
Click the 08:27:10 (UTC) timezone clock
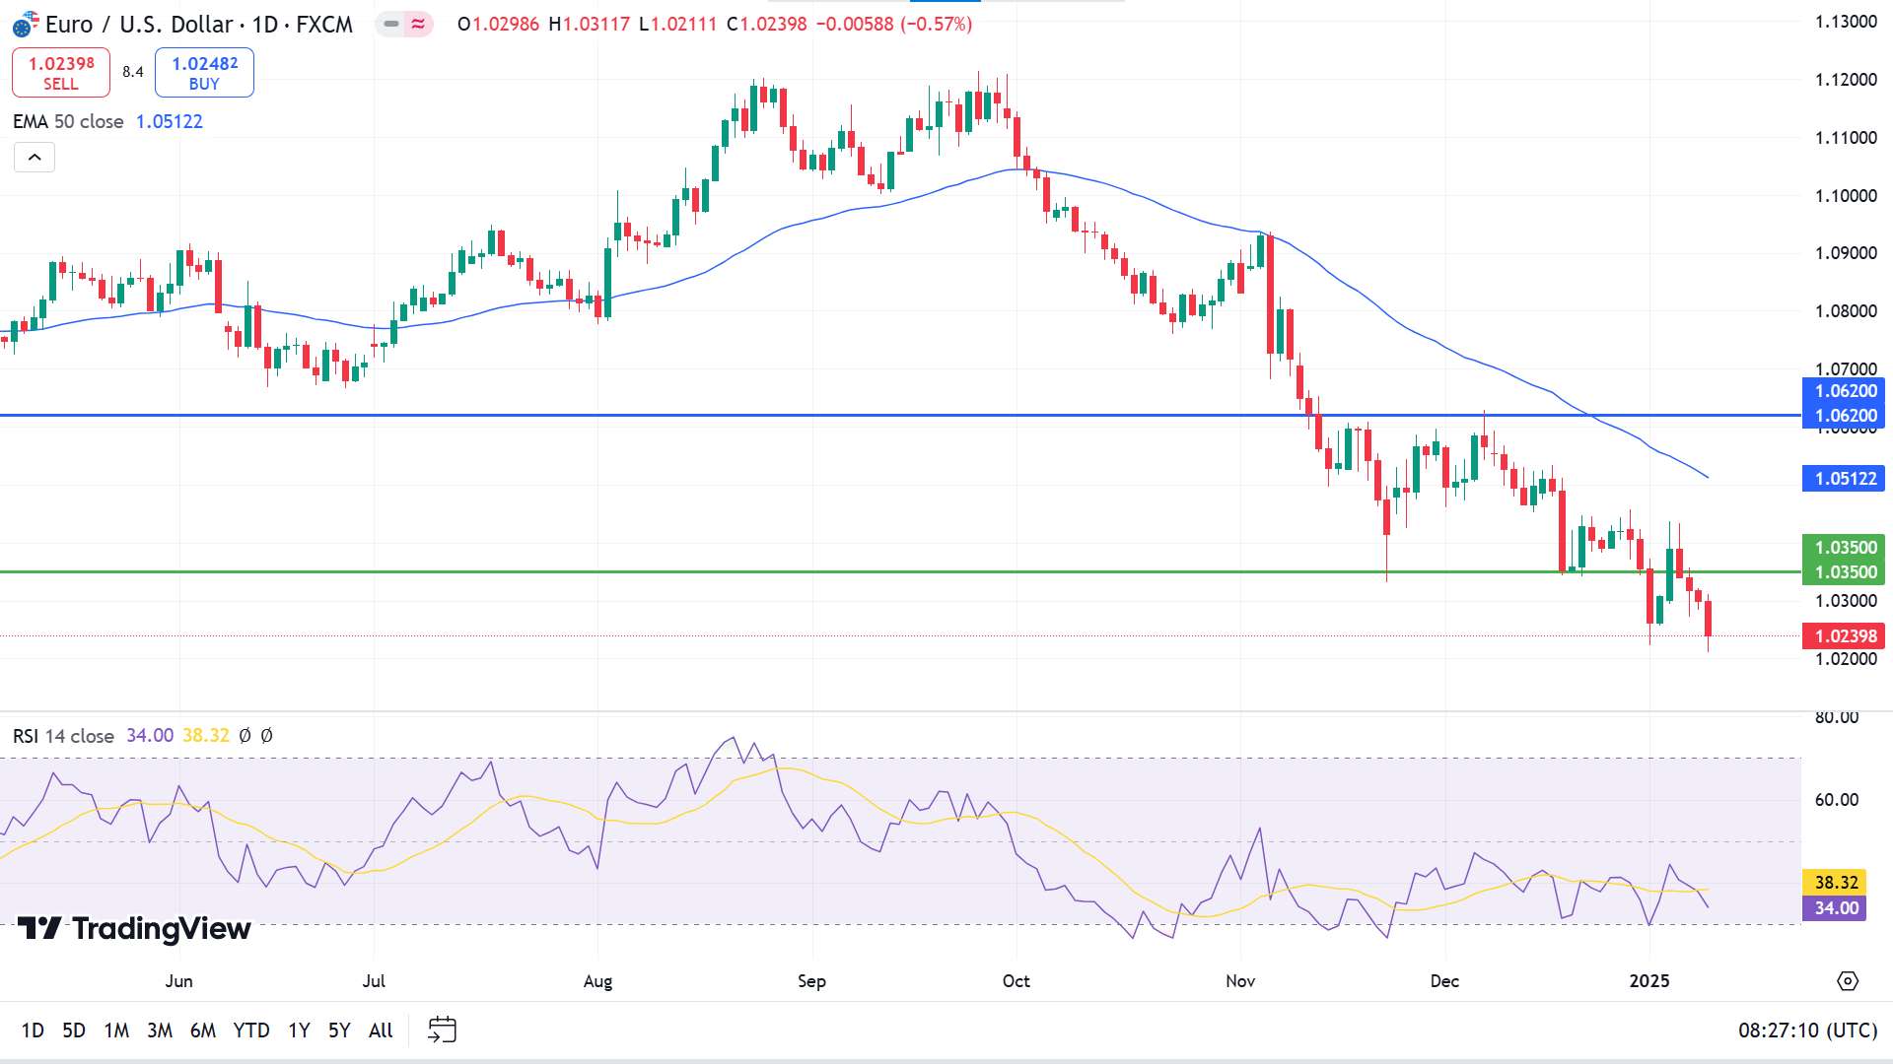click(1807, 1030)
